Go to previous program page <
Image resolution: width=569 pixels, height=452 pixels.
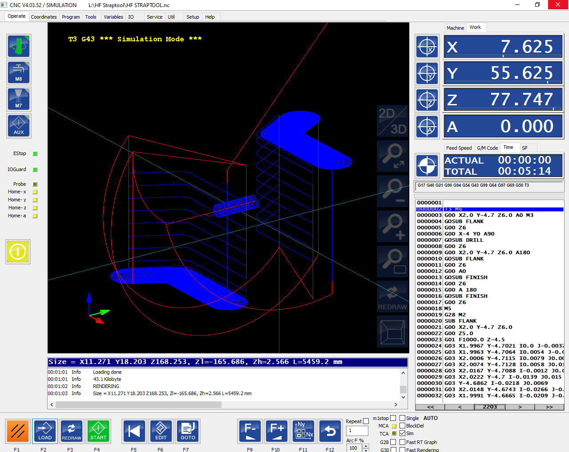(460, 407)
